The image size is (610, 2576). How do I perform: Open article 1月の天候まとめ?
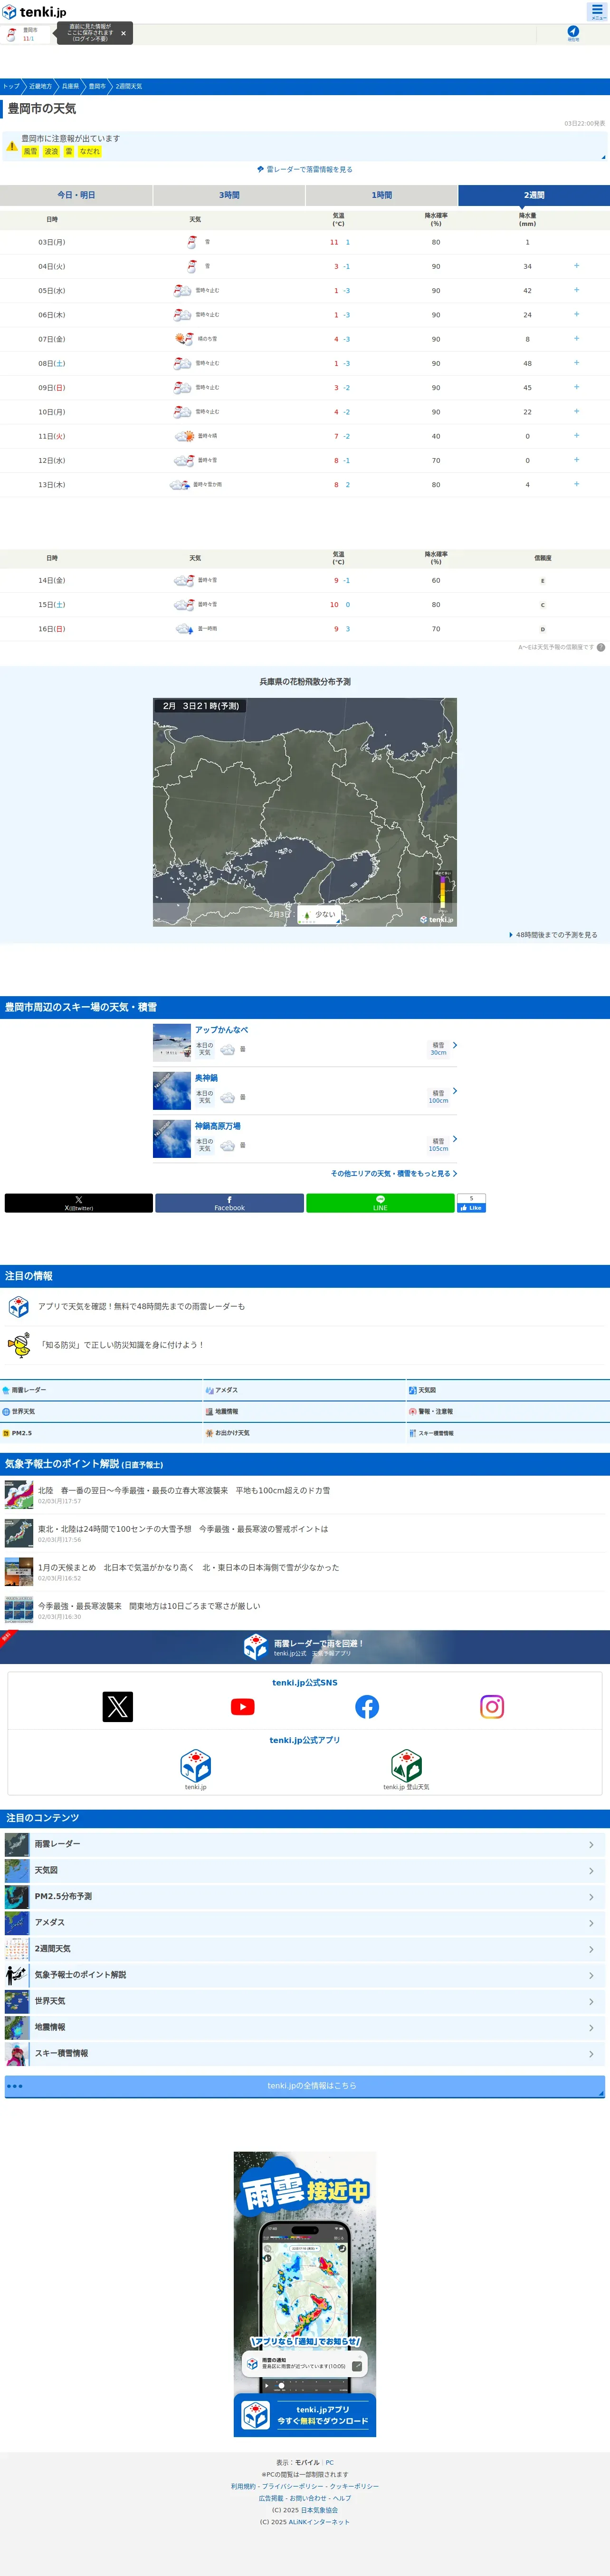pos(305,1572)
